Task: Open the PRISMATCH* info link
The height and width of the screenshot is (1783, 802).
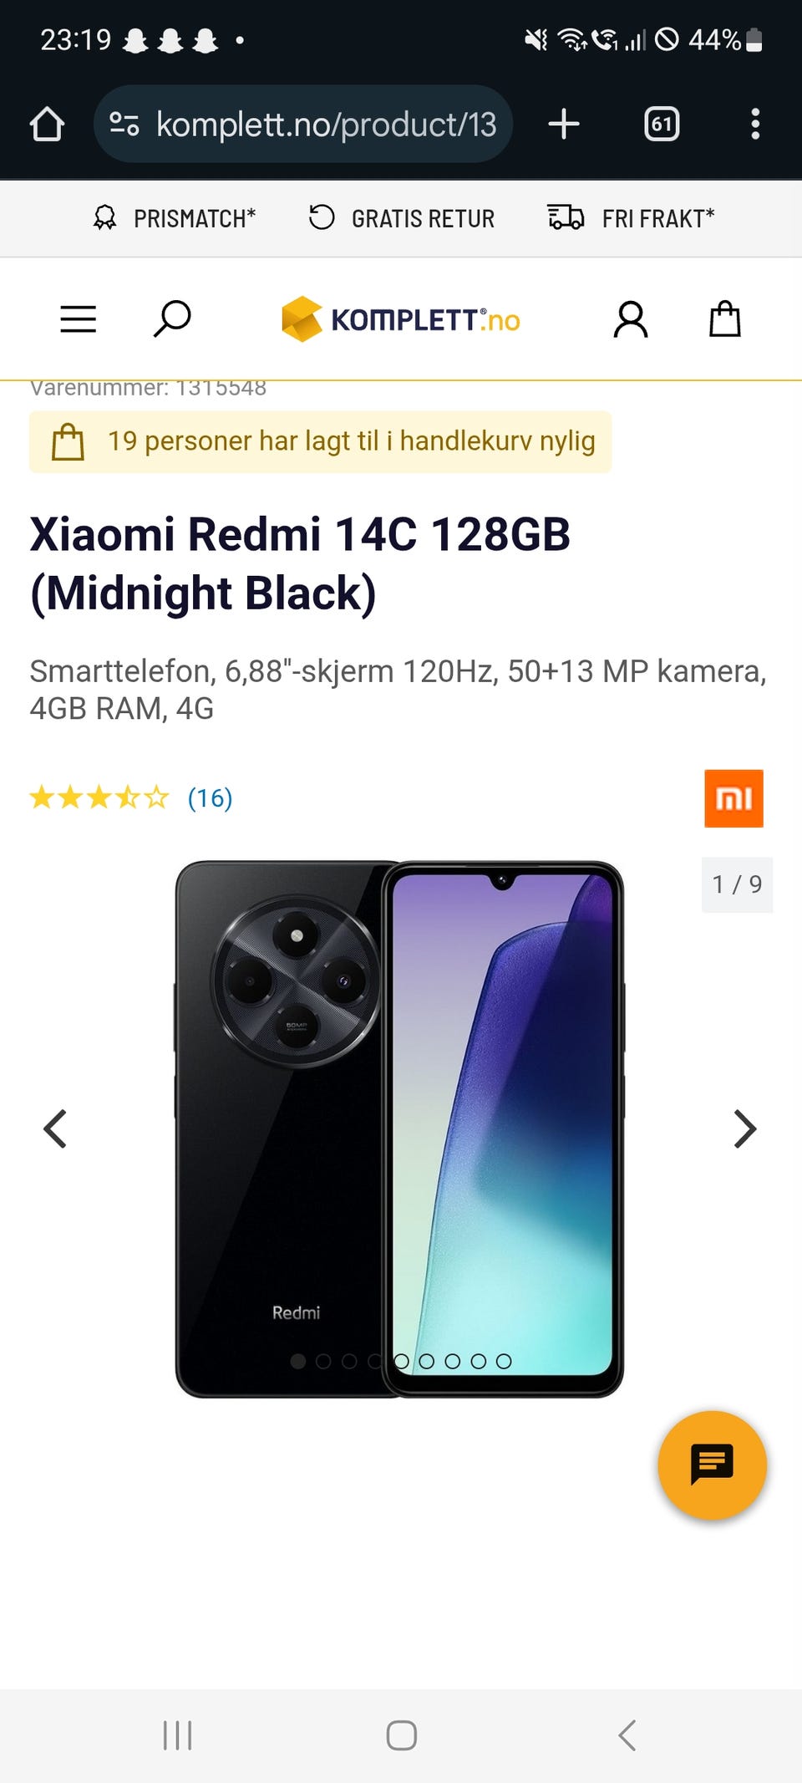Action: (x=174, y=218)
